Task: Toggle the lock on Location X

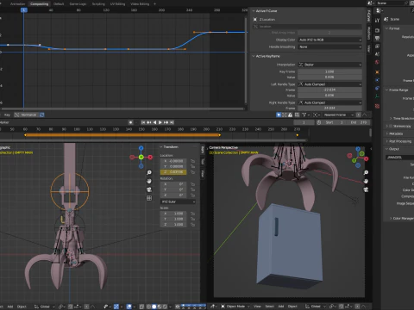Action: pyautogui.click(x=192, y=161)
